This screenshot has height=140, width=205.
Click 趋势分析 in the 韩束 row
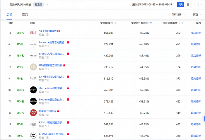[196, 113]
